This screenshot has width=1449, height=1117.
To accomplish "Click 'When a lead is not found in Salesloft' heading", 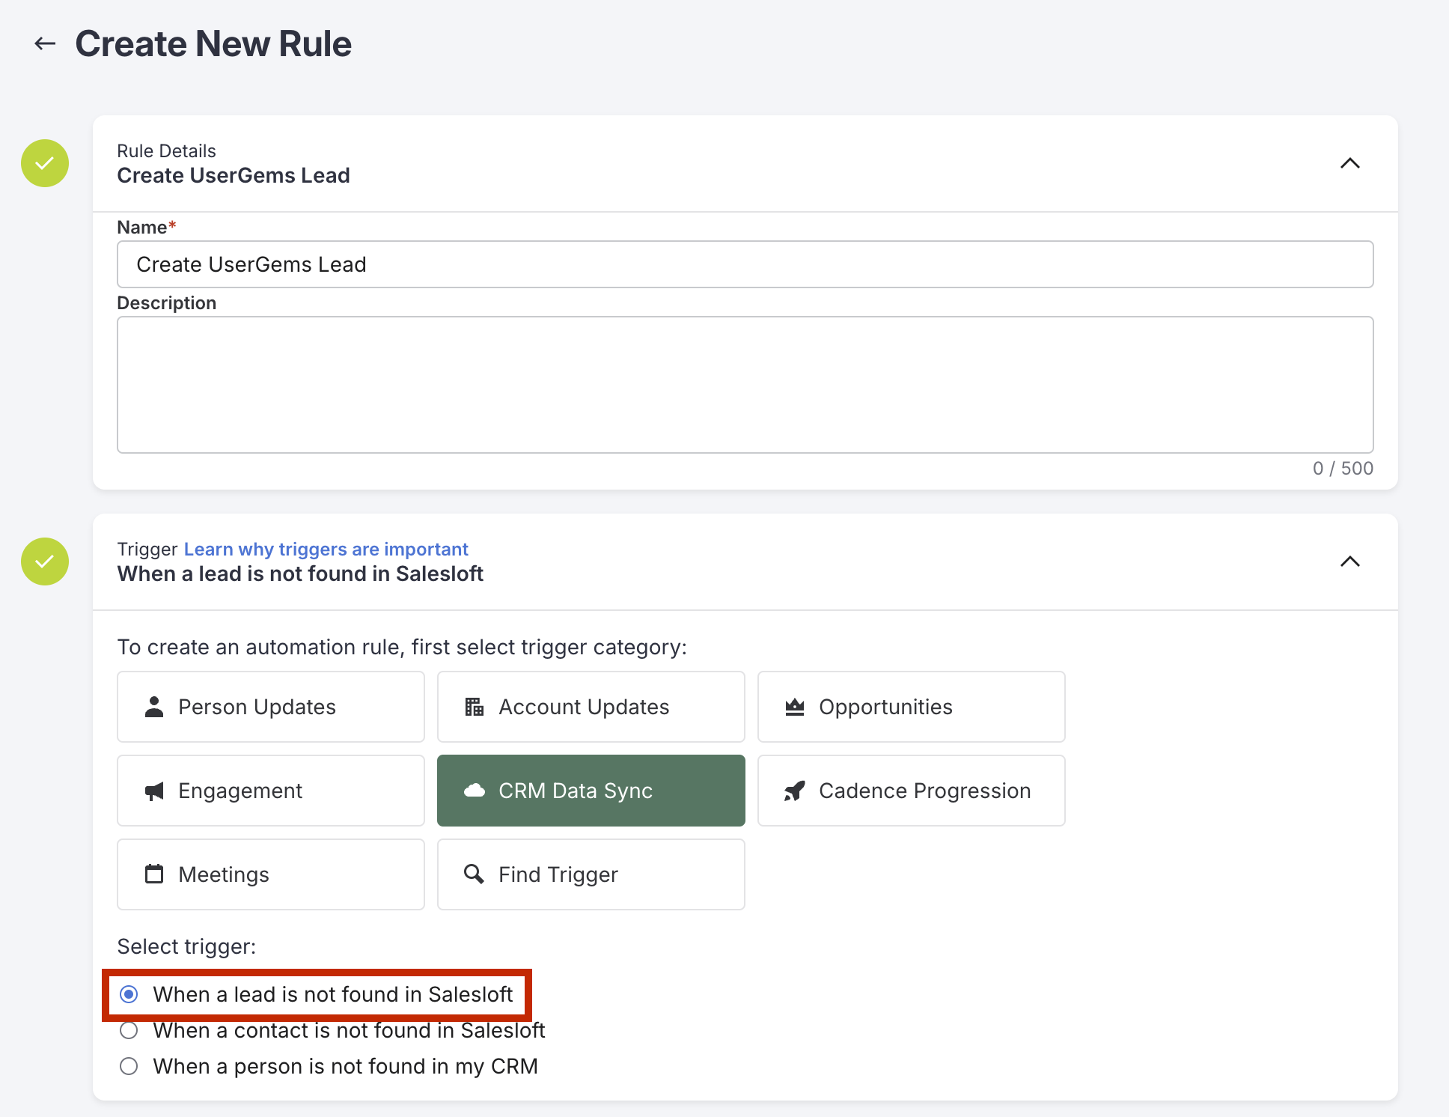I will [x=300, y=573].
